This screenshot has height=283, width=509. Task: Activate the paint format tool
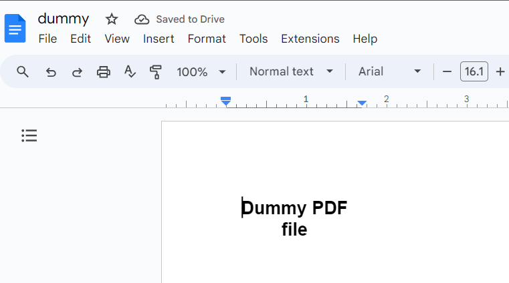[155, 72]
